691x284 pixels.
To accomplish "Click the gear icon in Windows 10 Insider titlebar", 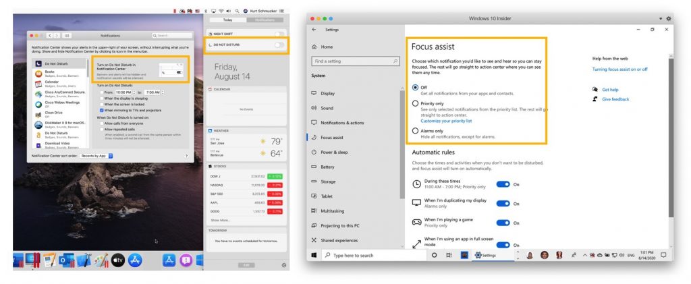I will pyautogui.click(x=669, y=18).
